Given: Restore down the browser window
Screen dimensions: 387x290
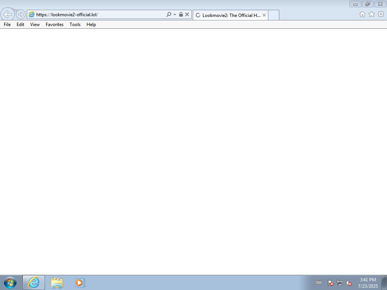Looking at the screenshot, I should coord(368,4).
